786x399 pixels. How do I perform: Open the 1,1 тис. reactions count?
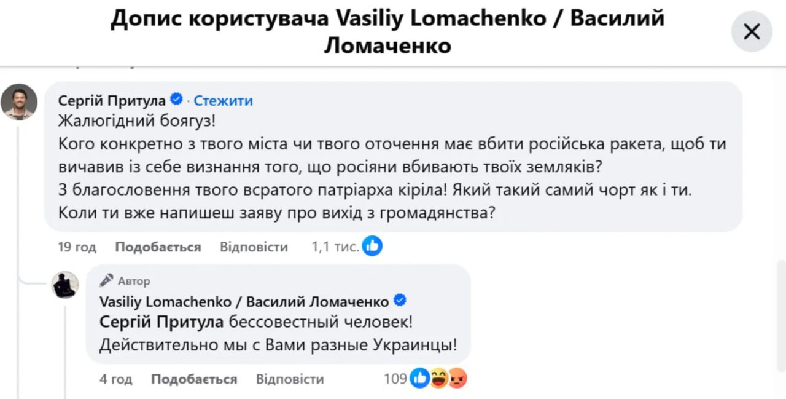[335, 247]
